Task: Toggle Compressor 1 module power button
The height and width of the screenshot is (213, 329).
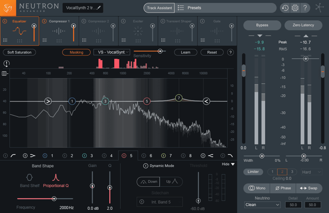Action: pyautogui.click(x=44, y=21)
